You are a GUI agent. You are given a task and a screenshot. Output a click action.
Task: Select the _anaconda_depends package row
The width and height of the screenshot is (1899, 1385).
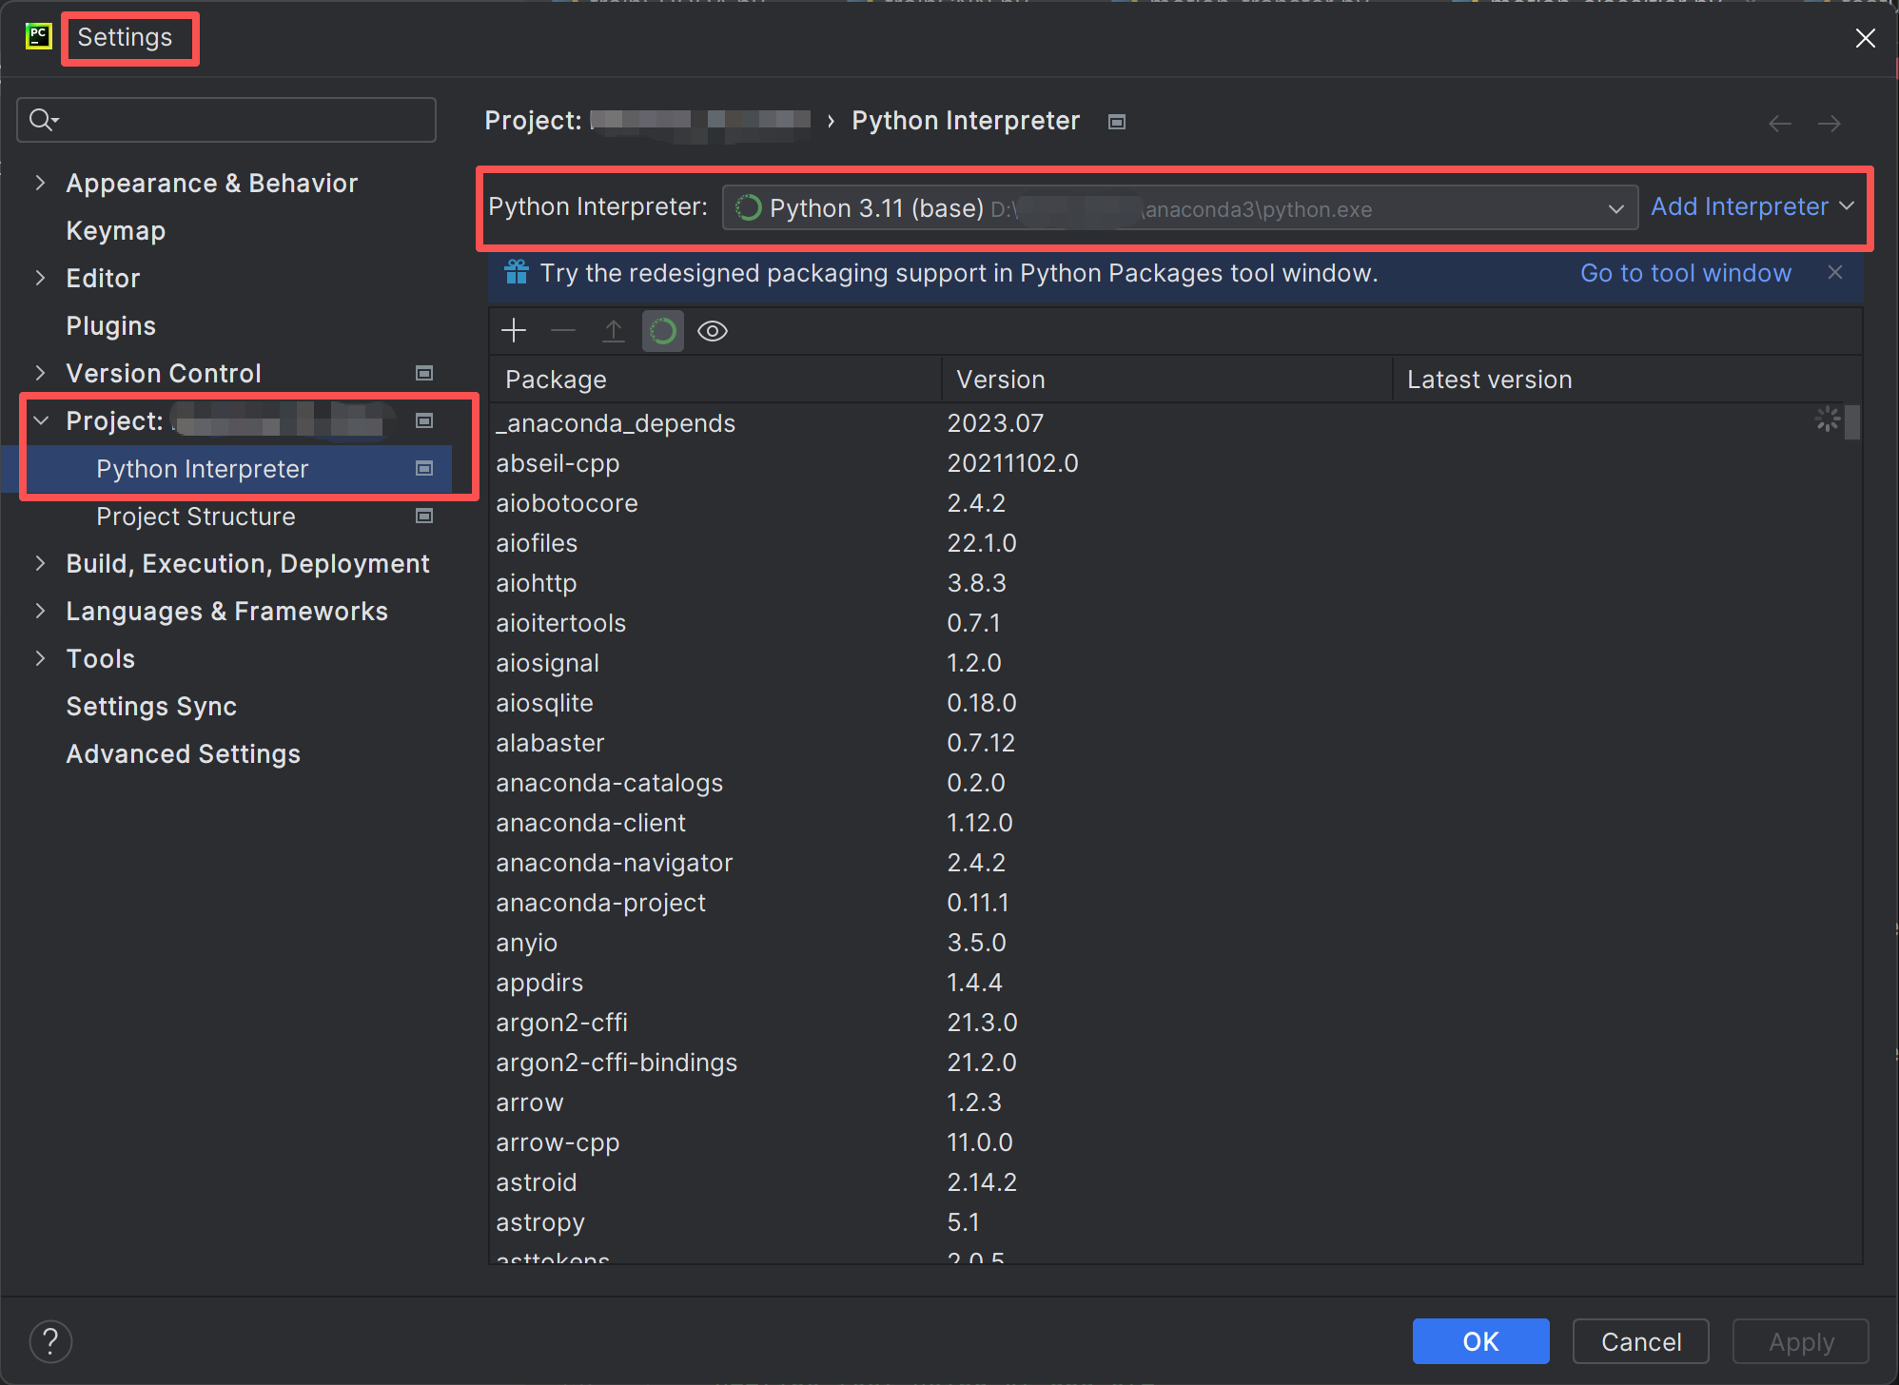click(x=1167, y=423)
